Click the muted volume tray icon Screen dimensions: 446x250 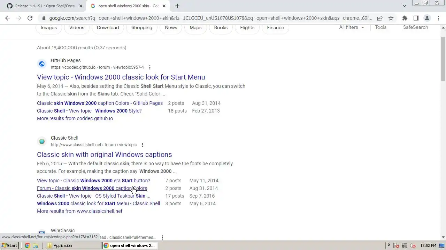pyautogui.click(x=413, y=245)
